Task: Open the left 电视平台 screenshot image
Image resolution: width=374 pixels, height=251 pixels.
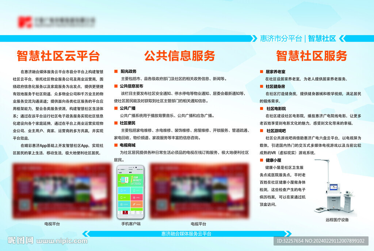Action: [62, 191]
